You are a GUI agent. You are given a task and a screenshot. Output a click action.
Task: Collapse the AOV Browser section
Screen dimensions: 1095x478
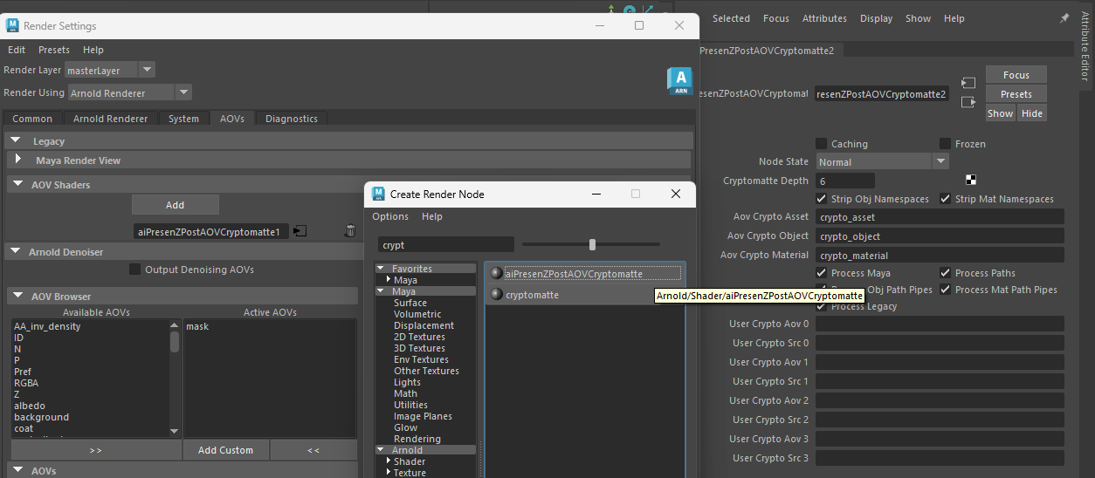tap(17, 297)
